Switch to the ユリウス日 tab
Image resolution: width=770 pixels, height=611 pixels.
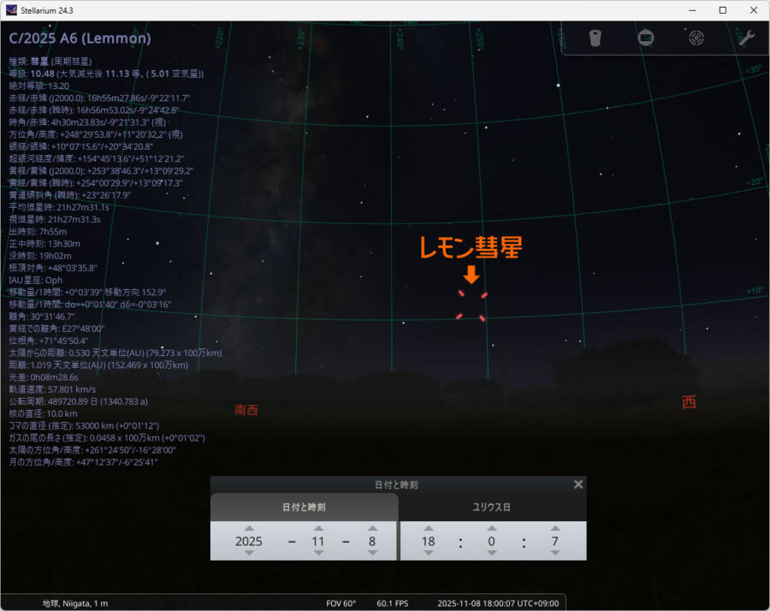493,507
